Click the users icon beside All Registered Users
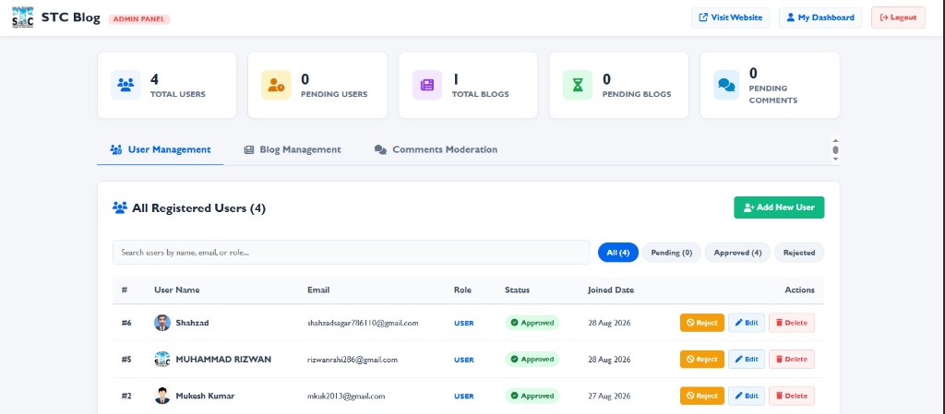The height and width of the screenshot is (414, 945). pyautogui.click(x=120, y=208)
